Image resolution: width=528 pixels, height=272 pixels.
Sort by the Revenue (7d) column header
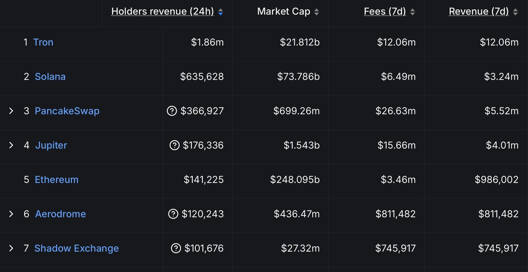[479, 11]
